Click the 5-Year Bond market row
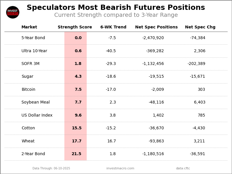Viewport: 232px width, 174px height. pos(33,38)
